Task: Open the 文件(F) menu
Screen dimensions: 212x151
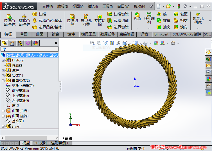Action: [47, 6]
